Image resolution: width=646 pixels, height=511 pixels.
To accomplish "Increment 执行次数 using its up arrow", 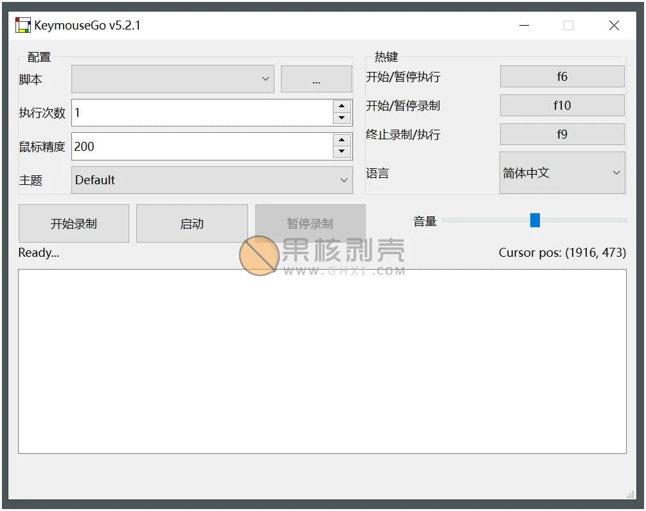I will coord(341,106).
